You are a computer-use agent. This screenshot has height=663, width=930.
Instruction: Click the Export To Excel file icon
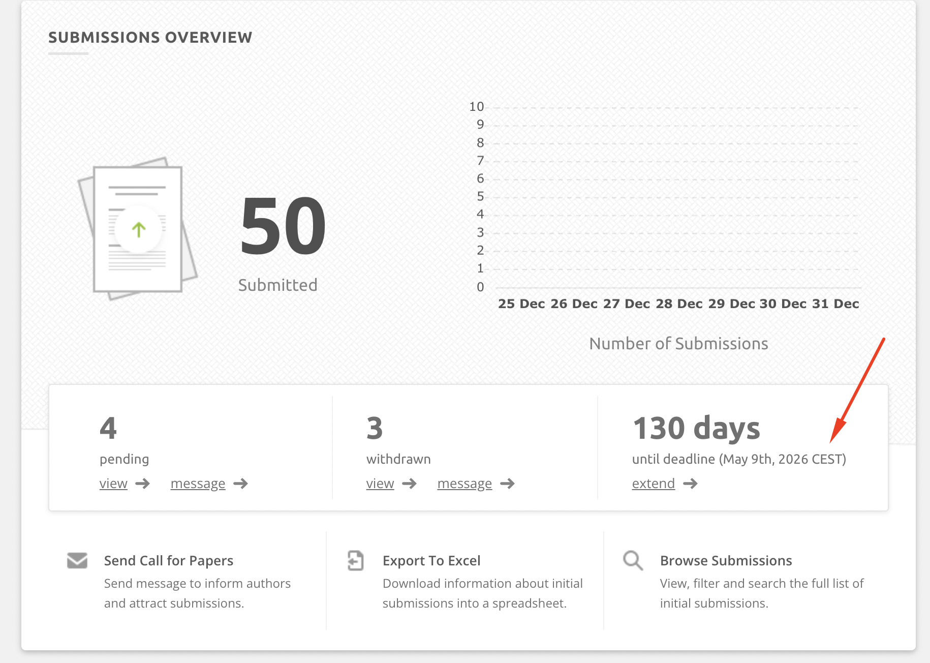tap(355, 560)
